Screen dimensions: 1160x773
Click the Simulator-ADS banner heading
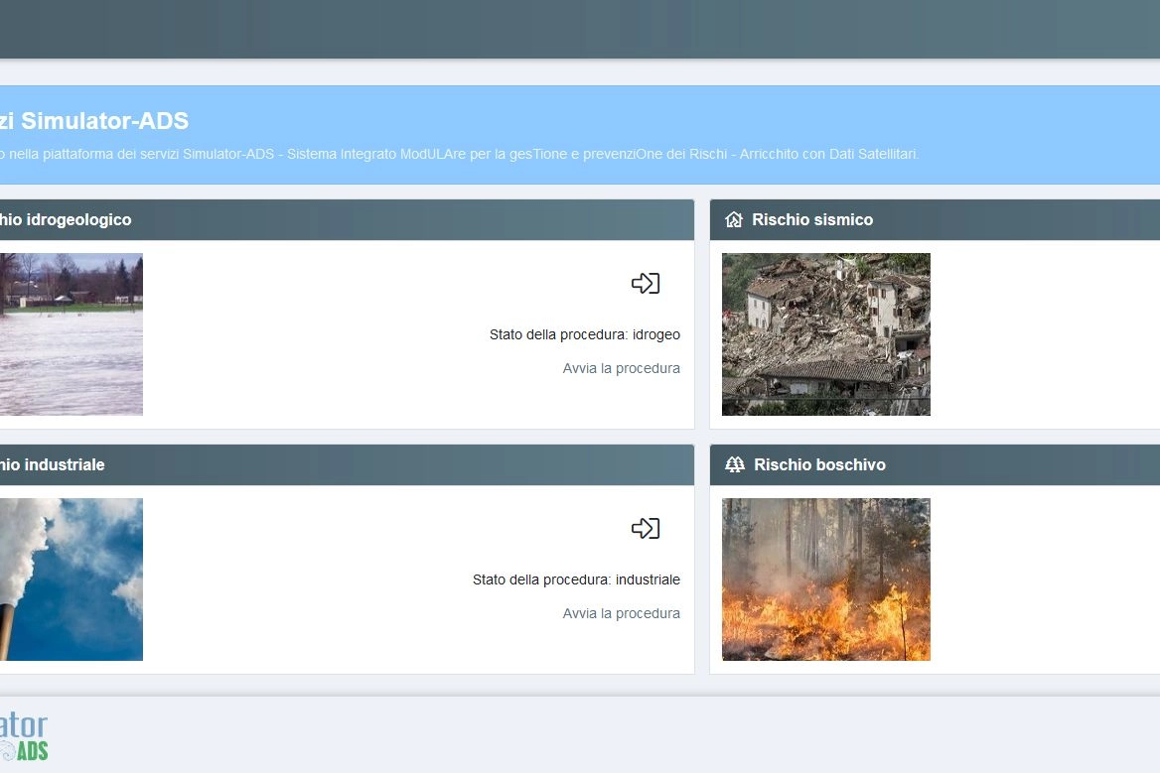[94, 120]
